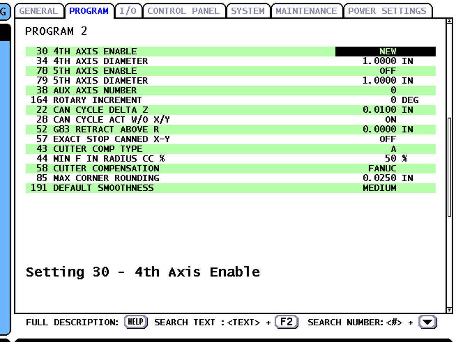Select row 38 AUX AXIS NUMBER

(231, 90)
